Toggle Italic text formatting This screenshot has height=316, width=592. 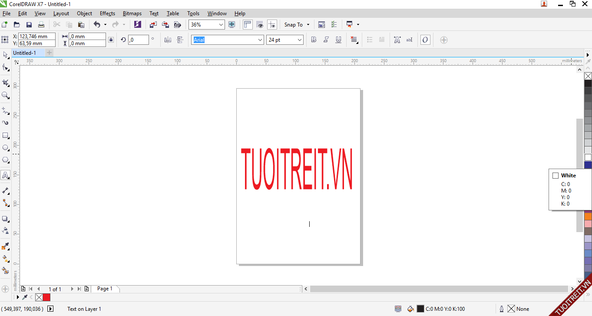[326, 40]
